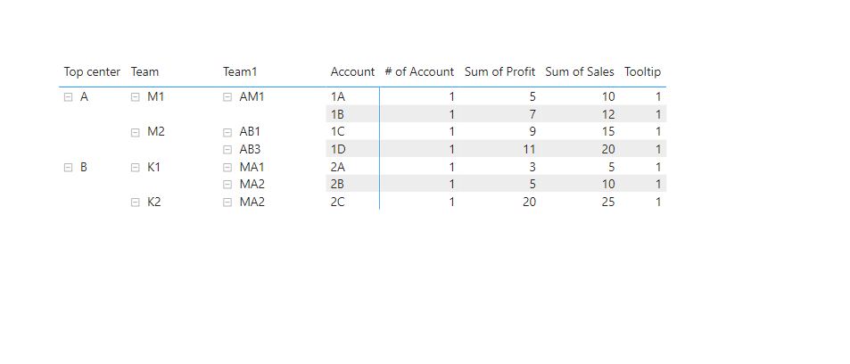Screen dimensions: 850x364
Task: Click # of Account value in row 2C
Action: tap(451, 203)
